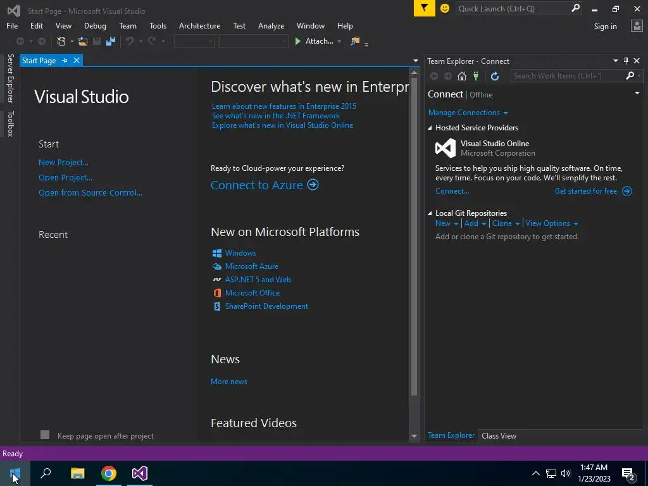Click the Navigate Backward toolbar icon
The width and height of the screenshot is (648, 486).
click(20, 41)
